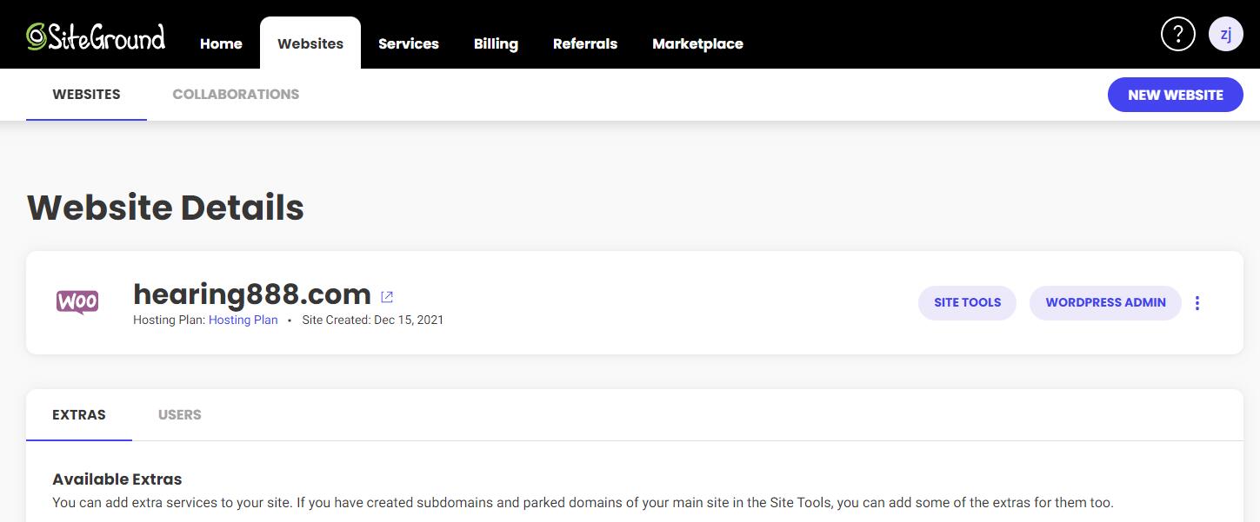Open the Services menu
Viewport: 1260px width, 522px height.
pyautogui.click(x=409, y=43)
